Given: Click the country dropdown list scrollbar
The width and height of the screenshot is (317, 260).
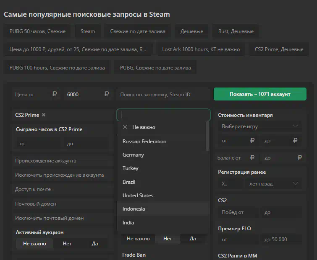Looking at the screenshot, I should tap(207, 136).
